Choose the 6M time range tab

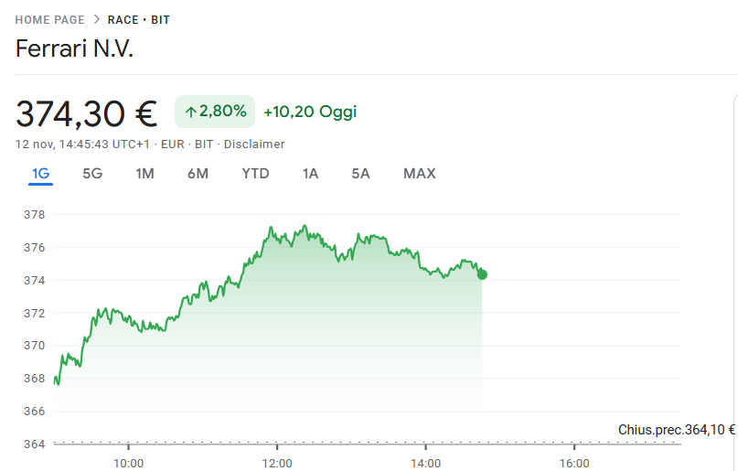pyautogui.click(x=198, y=174)
